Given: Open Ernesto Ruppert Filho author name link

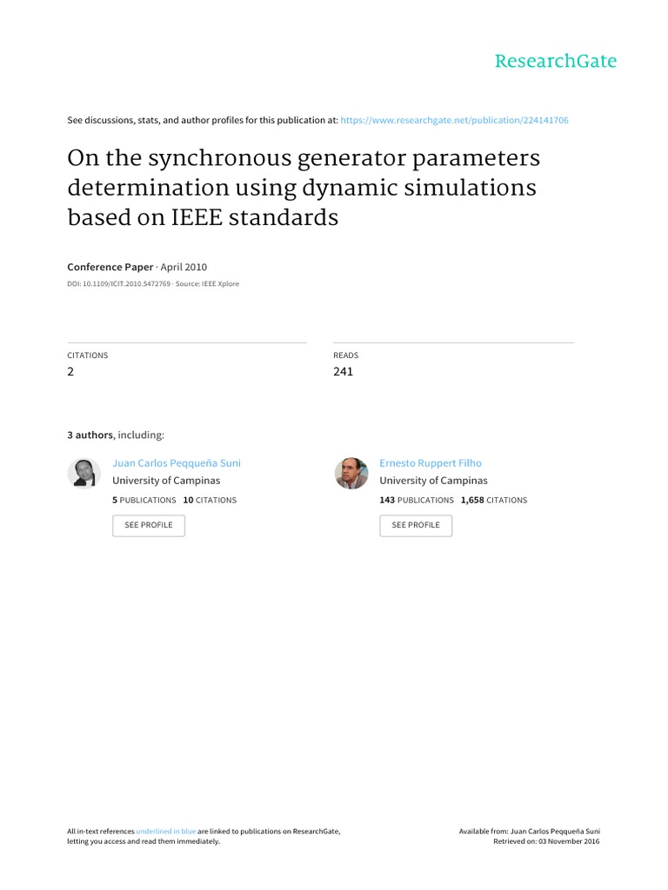Looking at the screenshot, I should pos(431,463).
